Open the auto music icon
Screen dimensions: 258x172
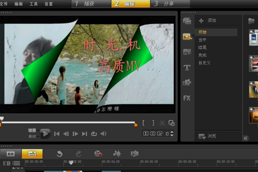(135, 154)
